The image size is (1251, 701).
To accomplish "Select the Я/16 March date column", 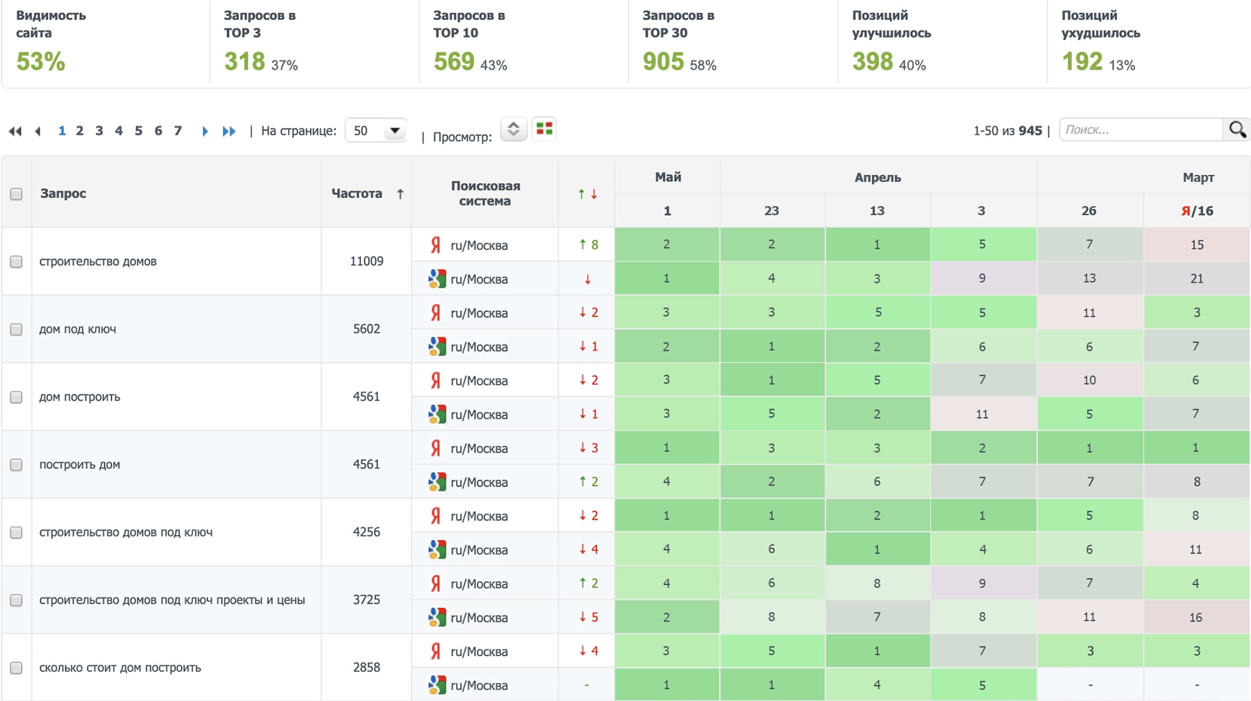I will click(x=1196, y=211).
